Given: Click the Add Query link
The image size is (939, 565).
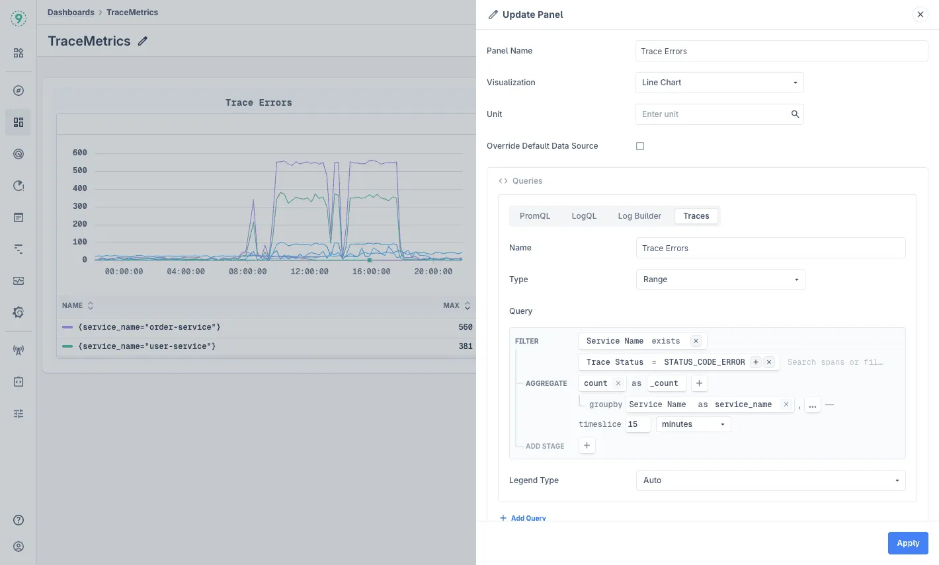Looking at the screenshot, I should pos(523,518).
